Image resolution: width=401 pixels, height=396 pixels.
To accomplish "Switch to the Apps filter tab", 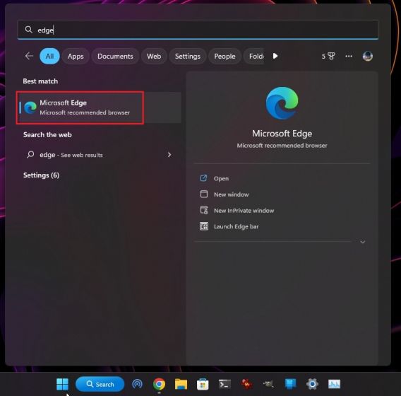I will point(76,56).
